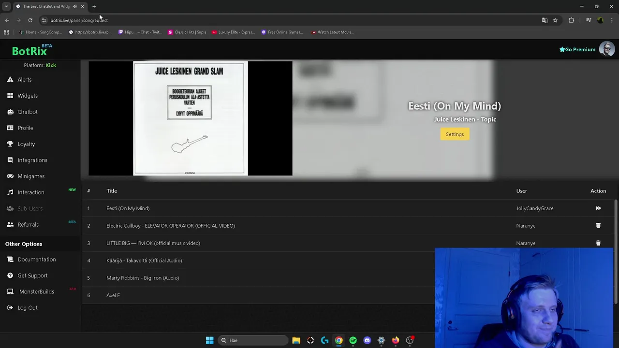The image size is (619, 348).
Task: Open the Luxury Elite bookmark
Action: [234, 32]
